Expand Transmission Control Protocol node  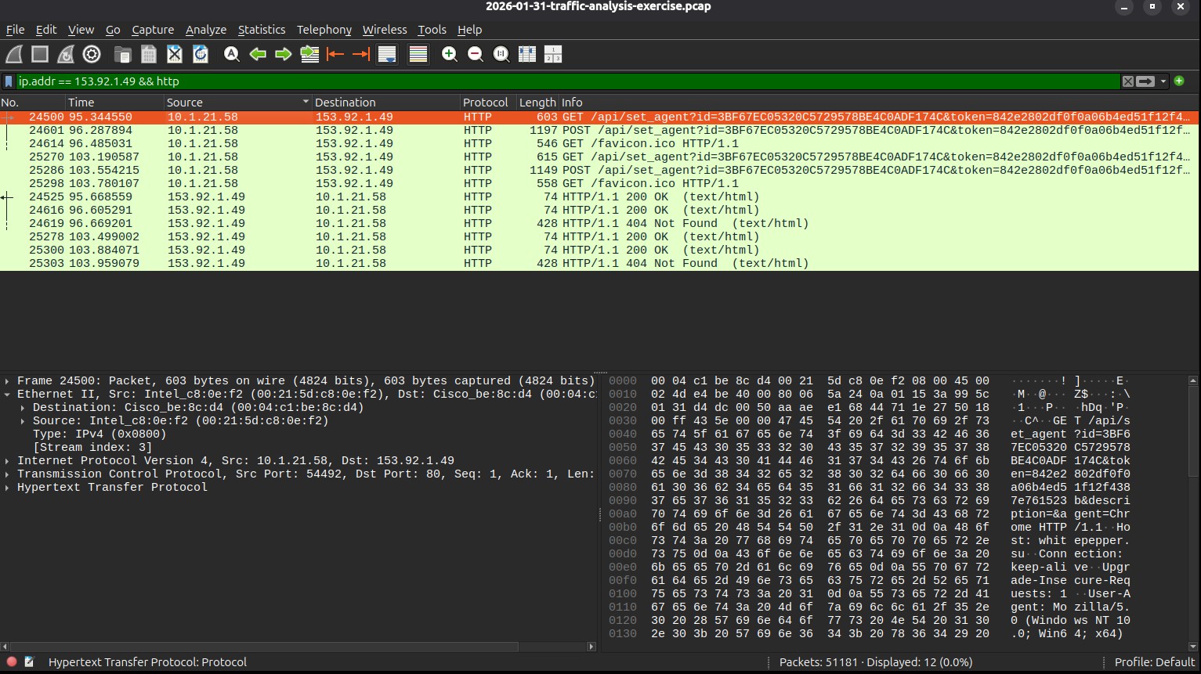pos(7,474)
